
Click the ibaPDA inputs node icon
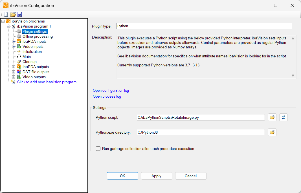pyautogui.click(x=19, y=41)
